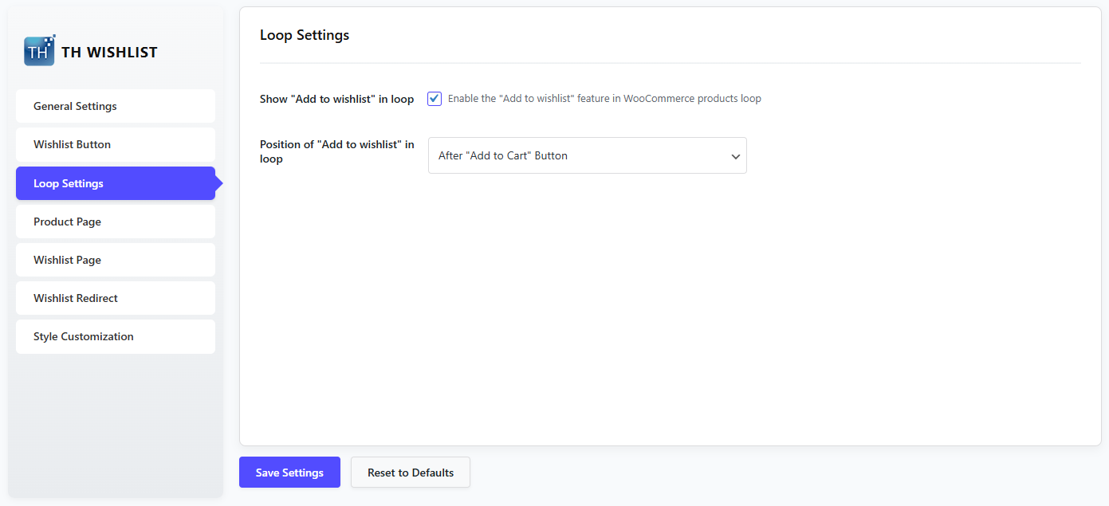Uncheck the Show "Add to wishlist" in loop checkbox
Image resolution: width=1109 pixels, height=506 pixels.
point(435,99)
